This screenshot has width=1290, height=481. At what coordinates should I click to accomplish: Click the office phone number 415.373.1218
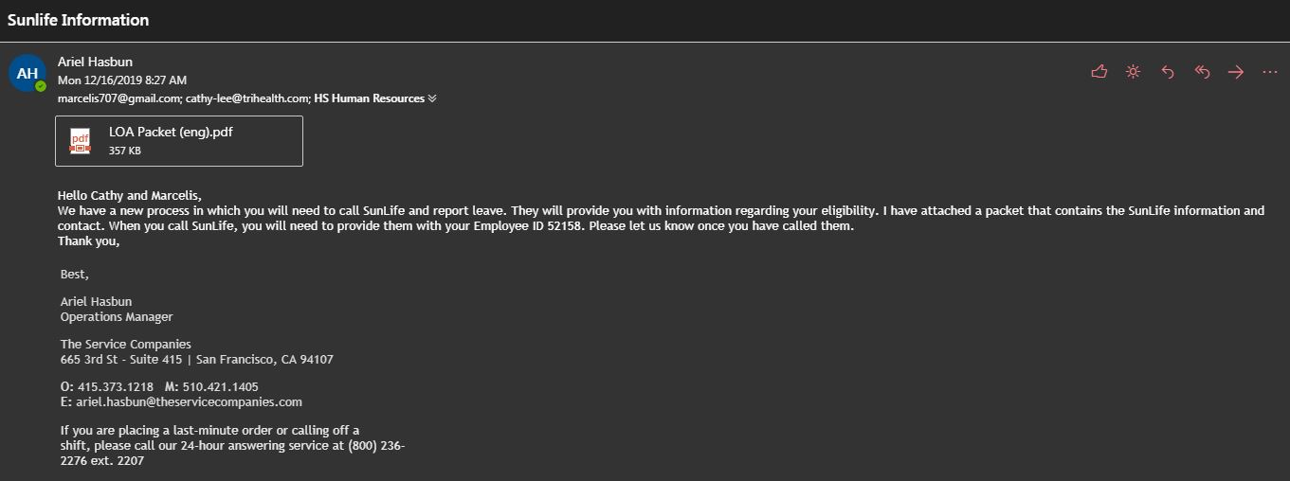tap(115, 387)
